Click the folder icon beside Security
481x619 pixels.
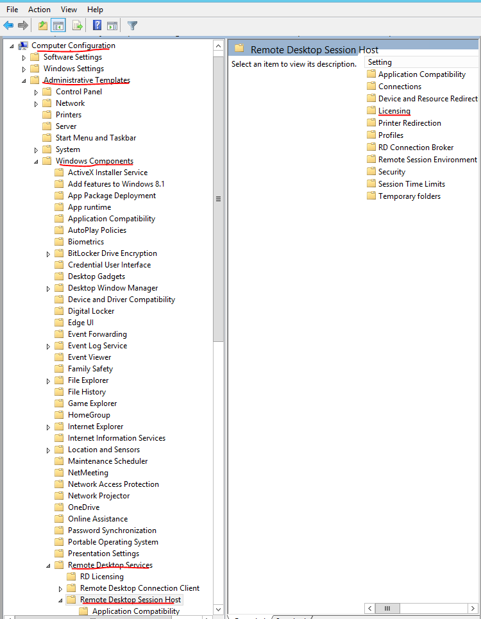tap(371, 171)
